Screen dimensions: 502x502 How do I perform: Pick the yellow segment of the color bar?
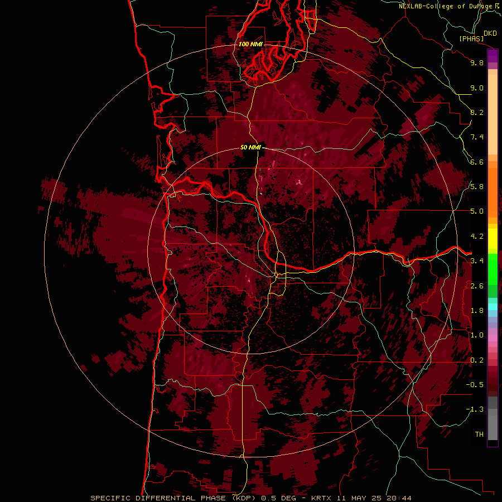click(493, 239)
